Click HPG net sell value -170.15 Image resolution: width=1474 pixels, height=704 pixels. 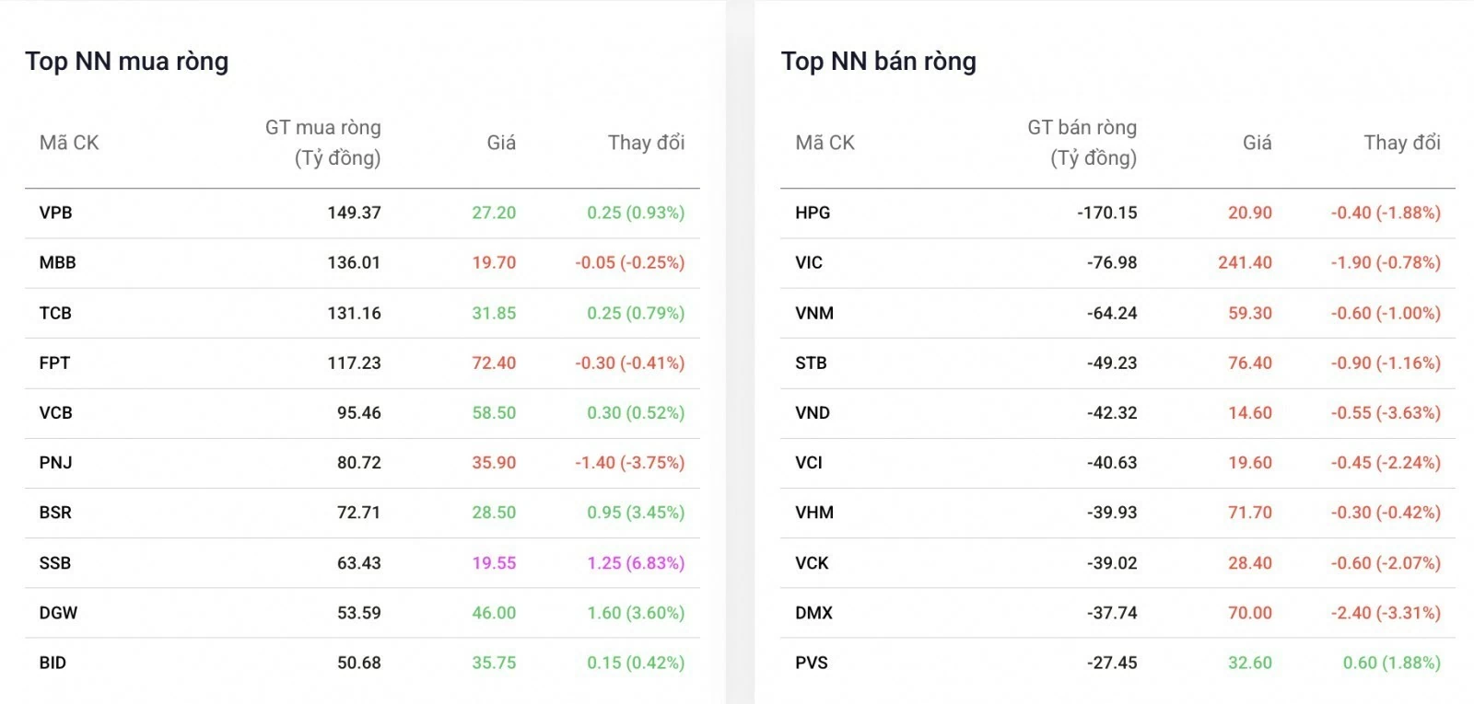(1107, 213)
